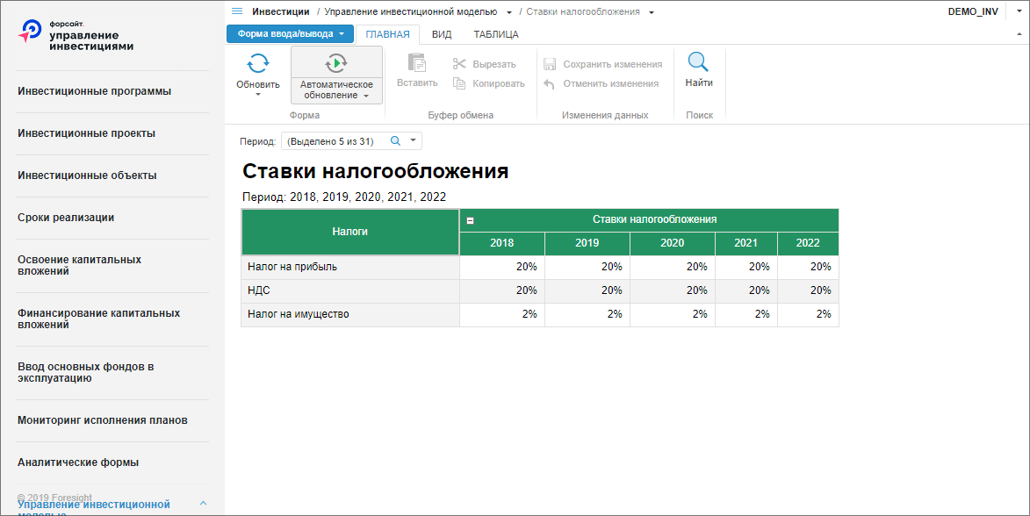The height and width of the screenshot is (516, 1030).
Task: Click the Копировать copy icon
Action: 459,83
